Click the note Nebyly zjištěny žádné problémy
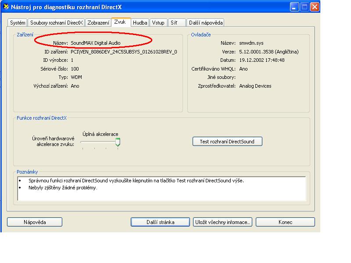Screen dimensions: 351x263 click(x=63, y=188)
